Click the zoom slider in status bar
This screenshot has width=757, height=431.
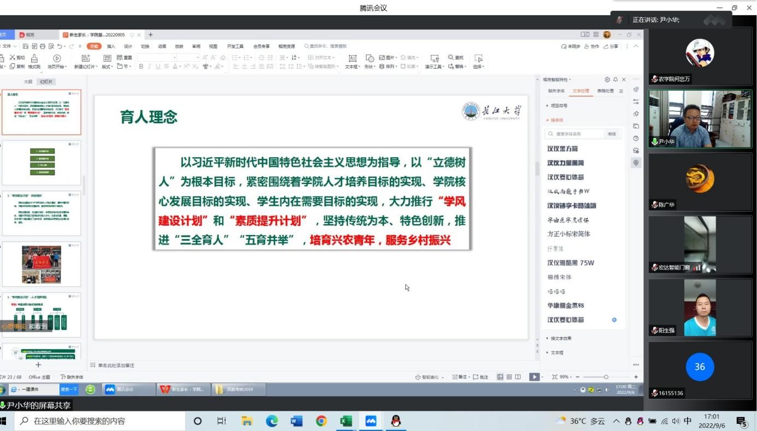tap(606, 377)
